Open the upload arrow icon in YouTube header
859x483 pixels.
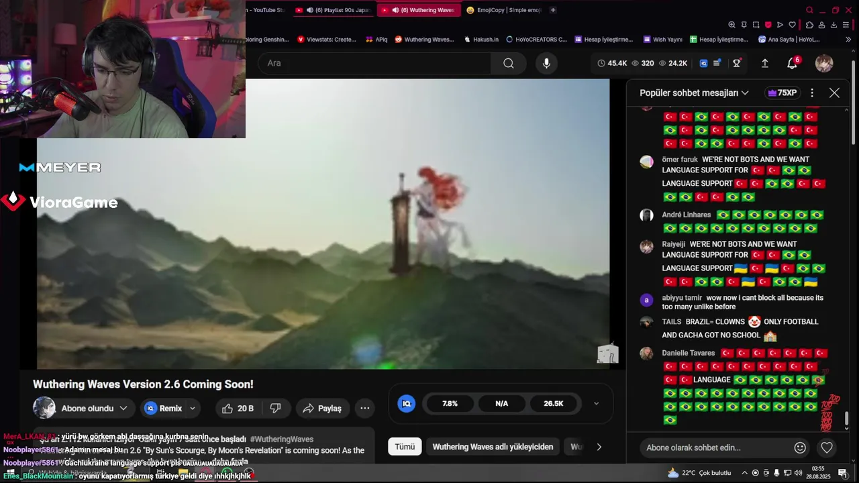764,63
